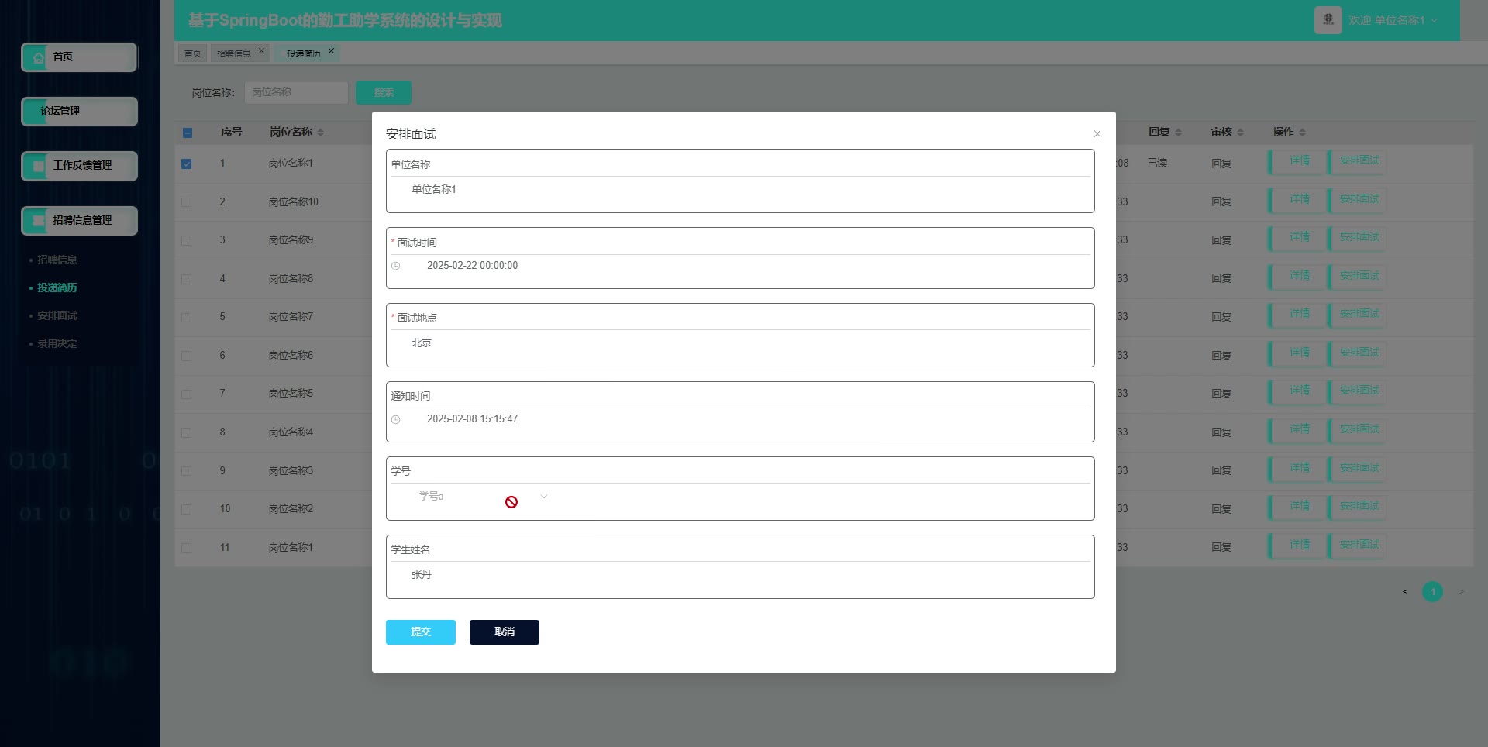Click the 岗位名称 search input field
This screenshot has width=1488, height=747.
(296, 92)
